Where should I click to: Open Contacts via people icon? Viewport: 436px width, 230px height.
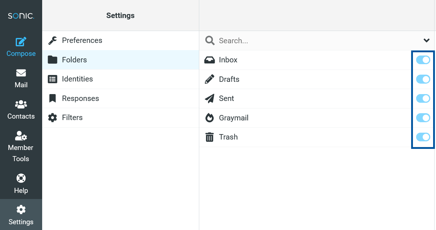click(x=21, y=105)
